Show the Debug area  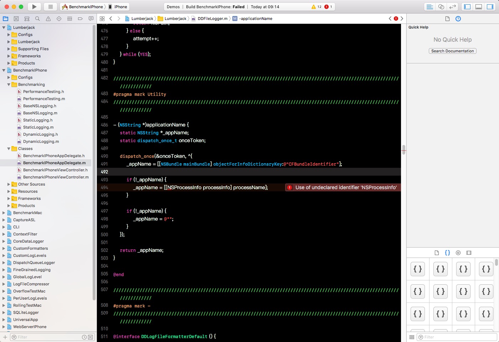pos(478,6)
